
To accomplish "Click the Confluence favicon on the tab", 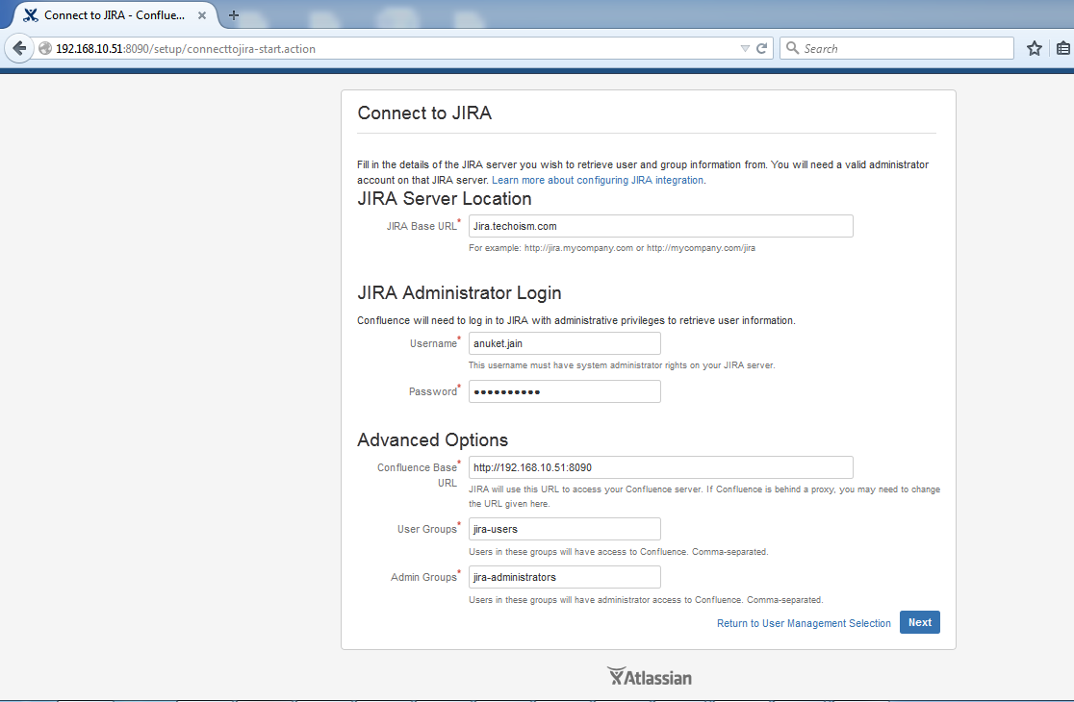I will pyautogui.click(x=30, y=15).
